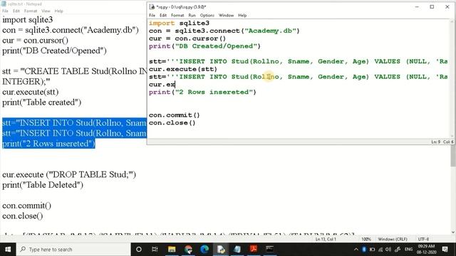
Task: Click 'cur = con.cursor()' in Notepad
Action: [x=35, y=41]
